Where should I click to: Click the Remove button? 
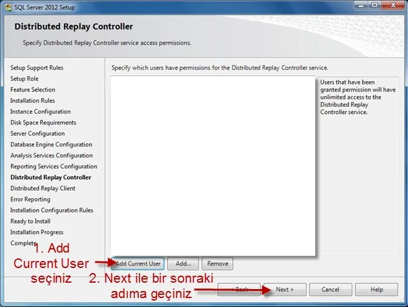217,264
